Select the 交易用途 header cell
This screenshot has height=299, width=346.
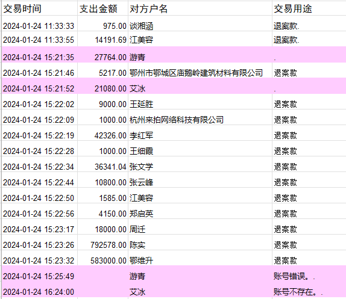(x=309, y=8)
